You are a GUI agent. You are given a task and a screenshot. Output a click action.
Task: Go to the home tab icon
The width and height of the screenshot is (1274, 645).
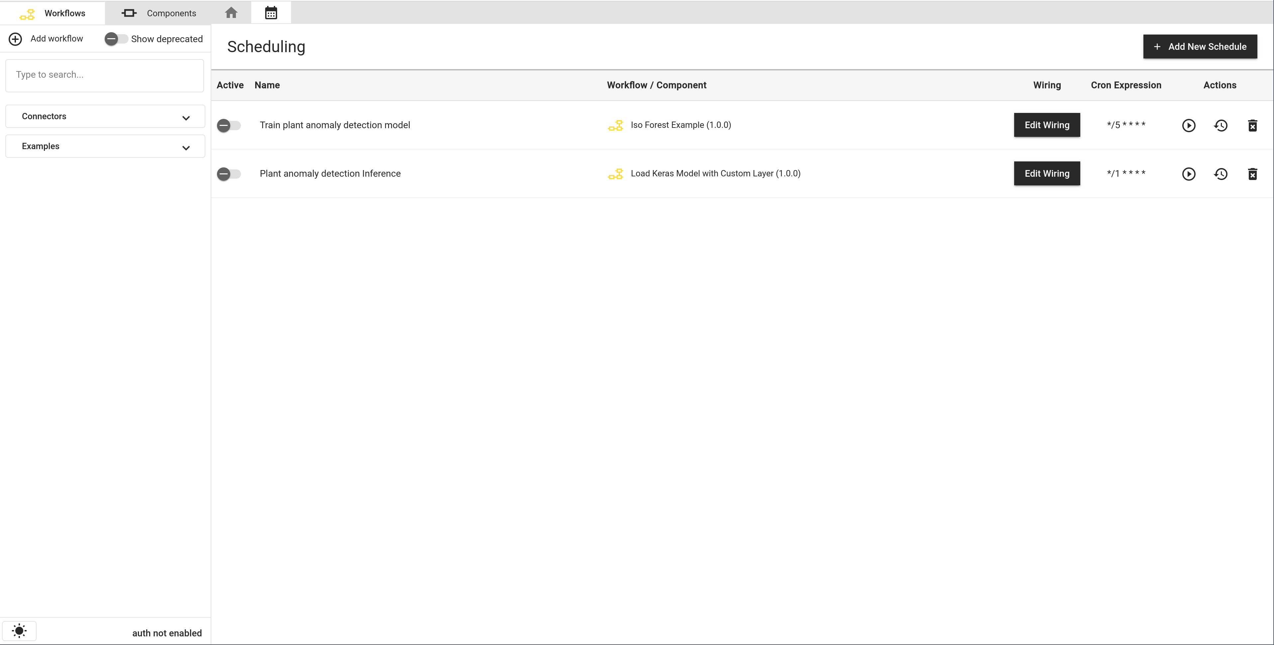click(231, 13)
